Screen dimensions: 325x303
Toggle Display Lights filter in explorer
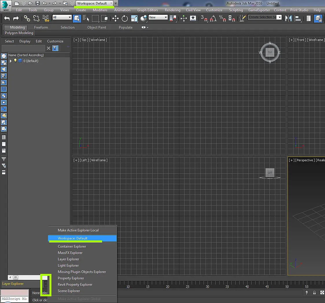click(4, 69)
